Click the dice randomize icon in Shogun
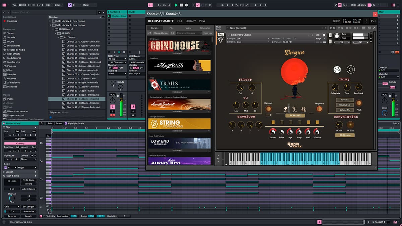 point(337,69)
